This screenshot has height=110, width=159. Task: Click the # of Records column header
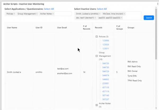tap(86, 27)
